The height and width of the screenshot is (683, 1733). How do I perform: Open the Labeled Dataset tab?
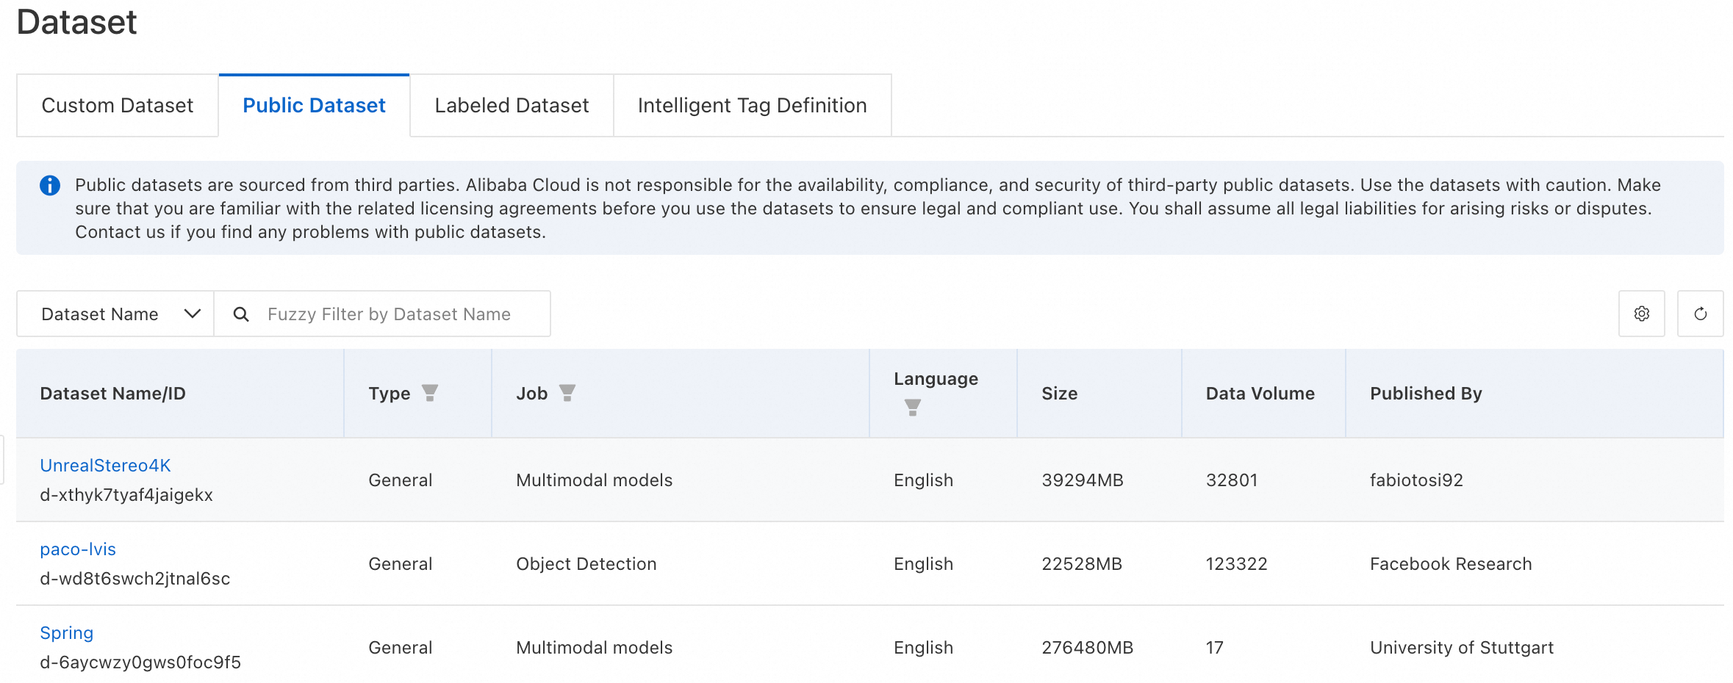coord(512,106)
